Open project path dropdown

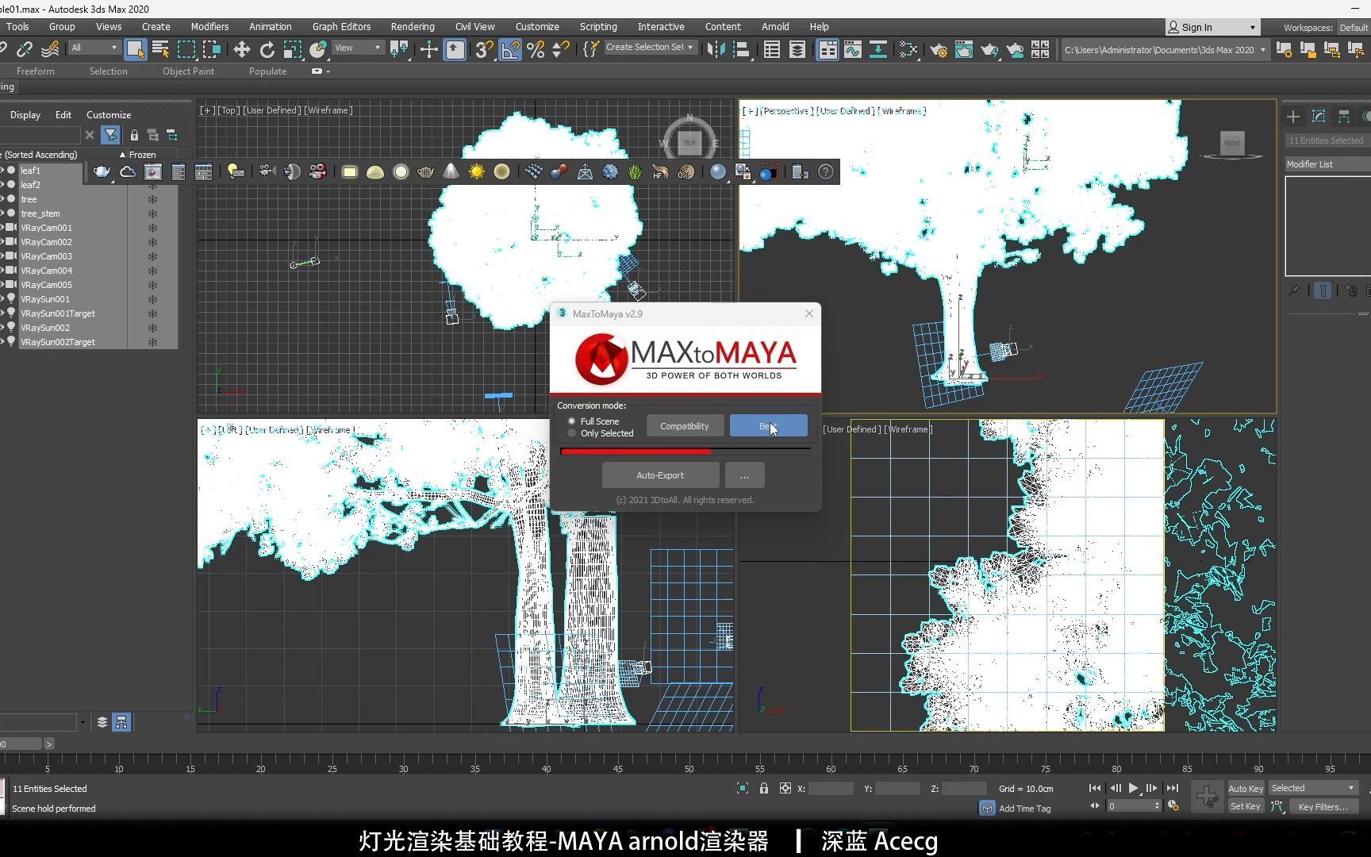(1165, 50)
